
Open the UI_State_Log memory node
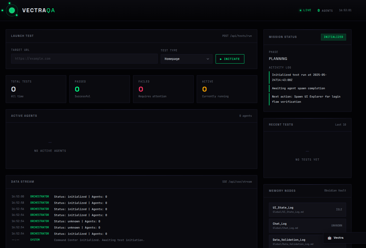pos(308,210)
